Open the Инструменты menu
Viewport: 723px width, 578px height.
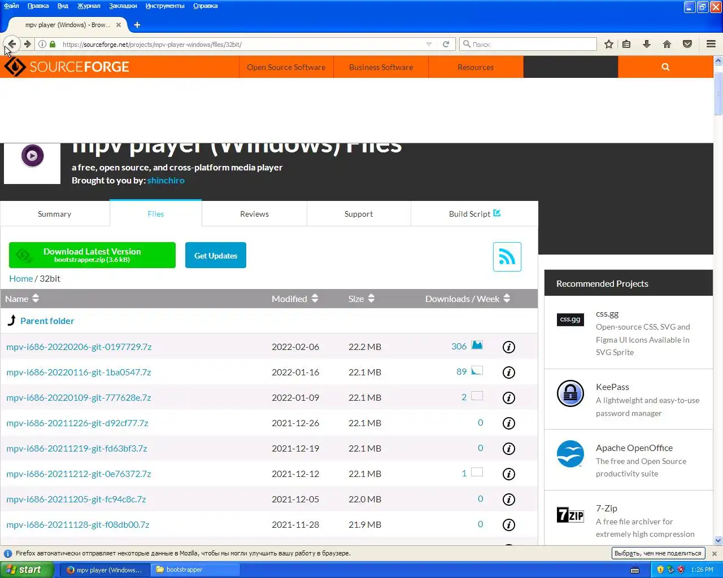click(x=165, y=6)
